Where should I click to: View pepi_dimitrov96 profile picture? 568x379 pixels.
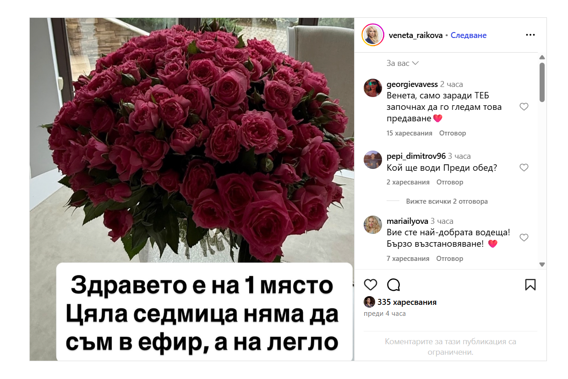click(x=373, y=160)
